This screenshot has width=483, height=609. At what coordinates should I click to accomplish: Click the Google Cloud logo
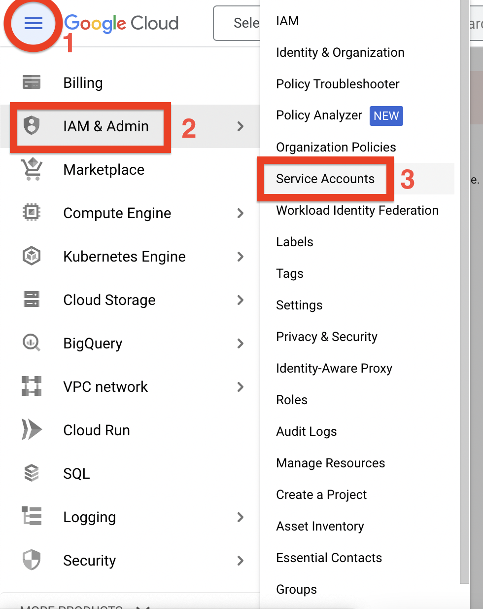[121, 23]
